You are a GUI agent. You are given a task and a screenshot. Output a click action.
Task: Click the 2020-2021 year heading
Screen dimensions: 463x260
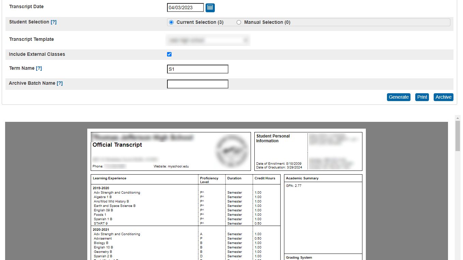[x=101, y=229]
